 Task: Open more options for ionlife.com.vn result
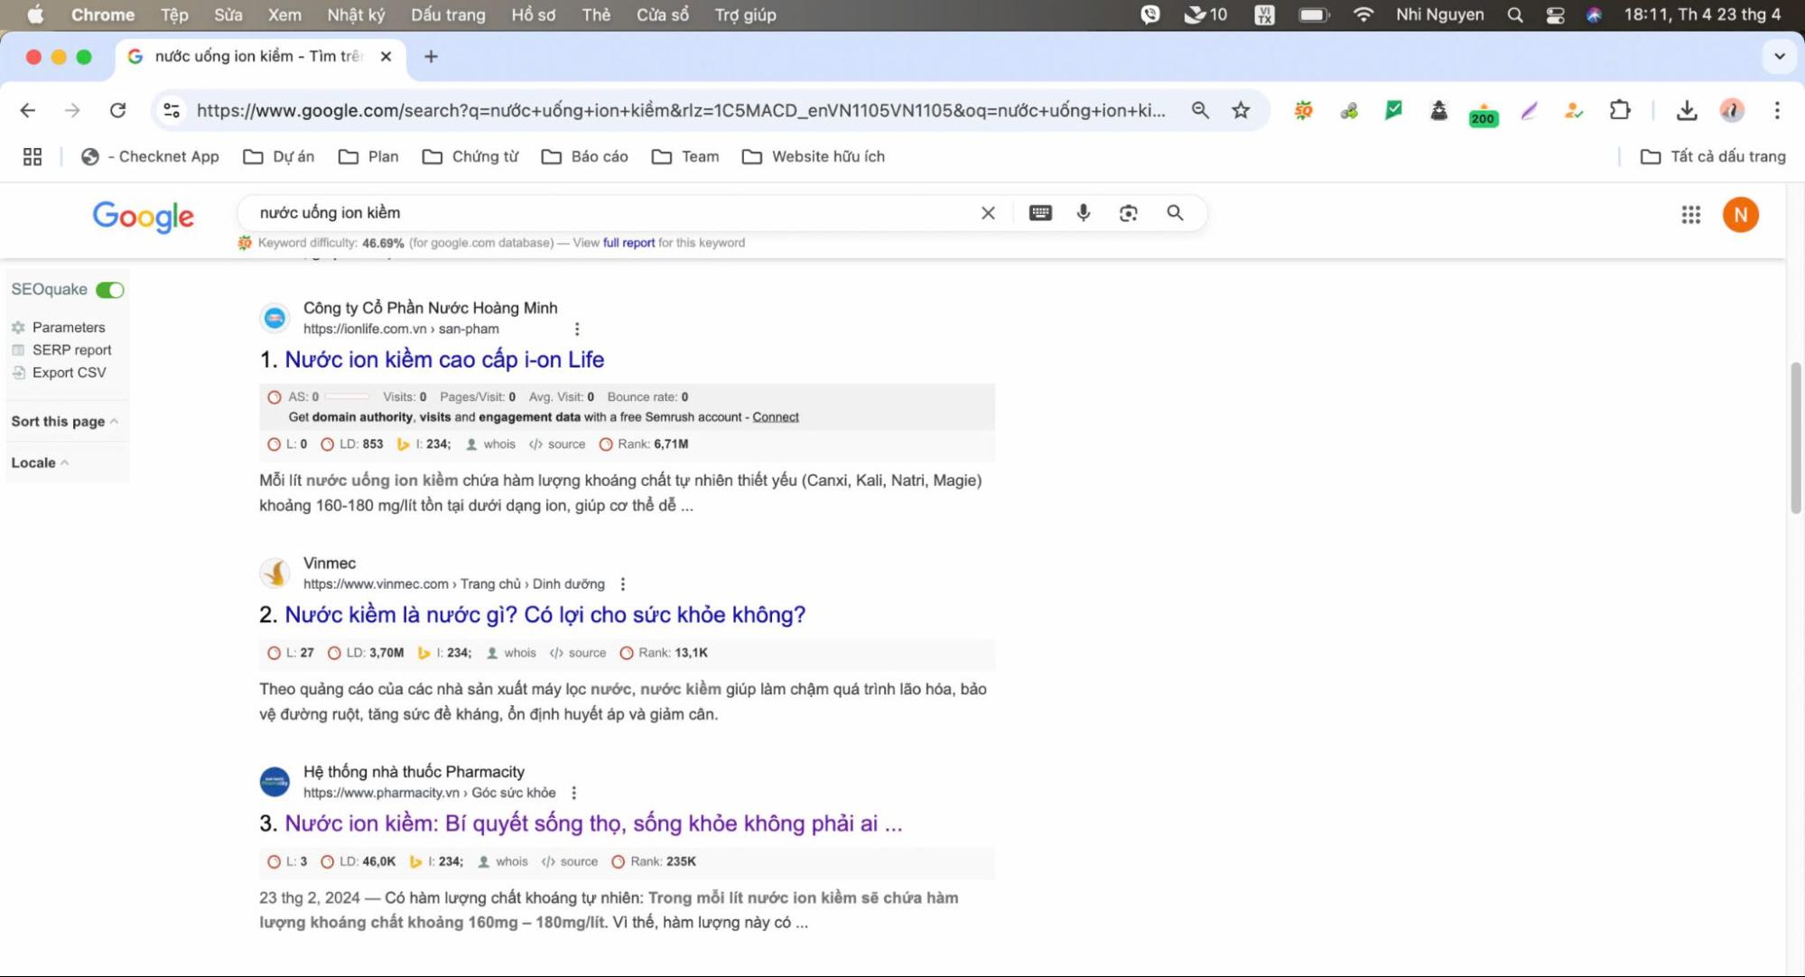click(x=577, y=329)
